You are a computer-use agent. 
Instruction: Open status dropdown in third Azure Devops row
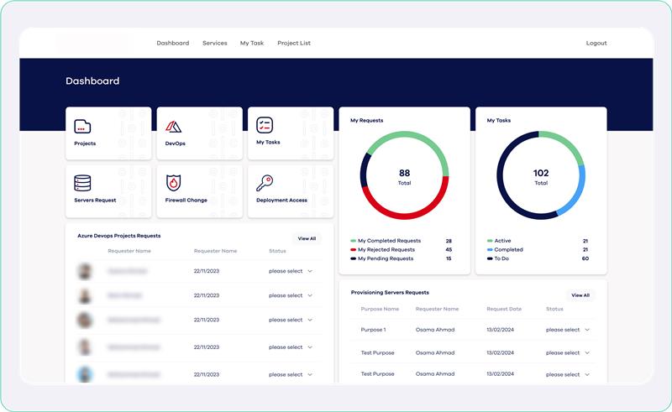click(291, 320)
